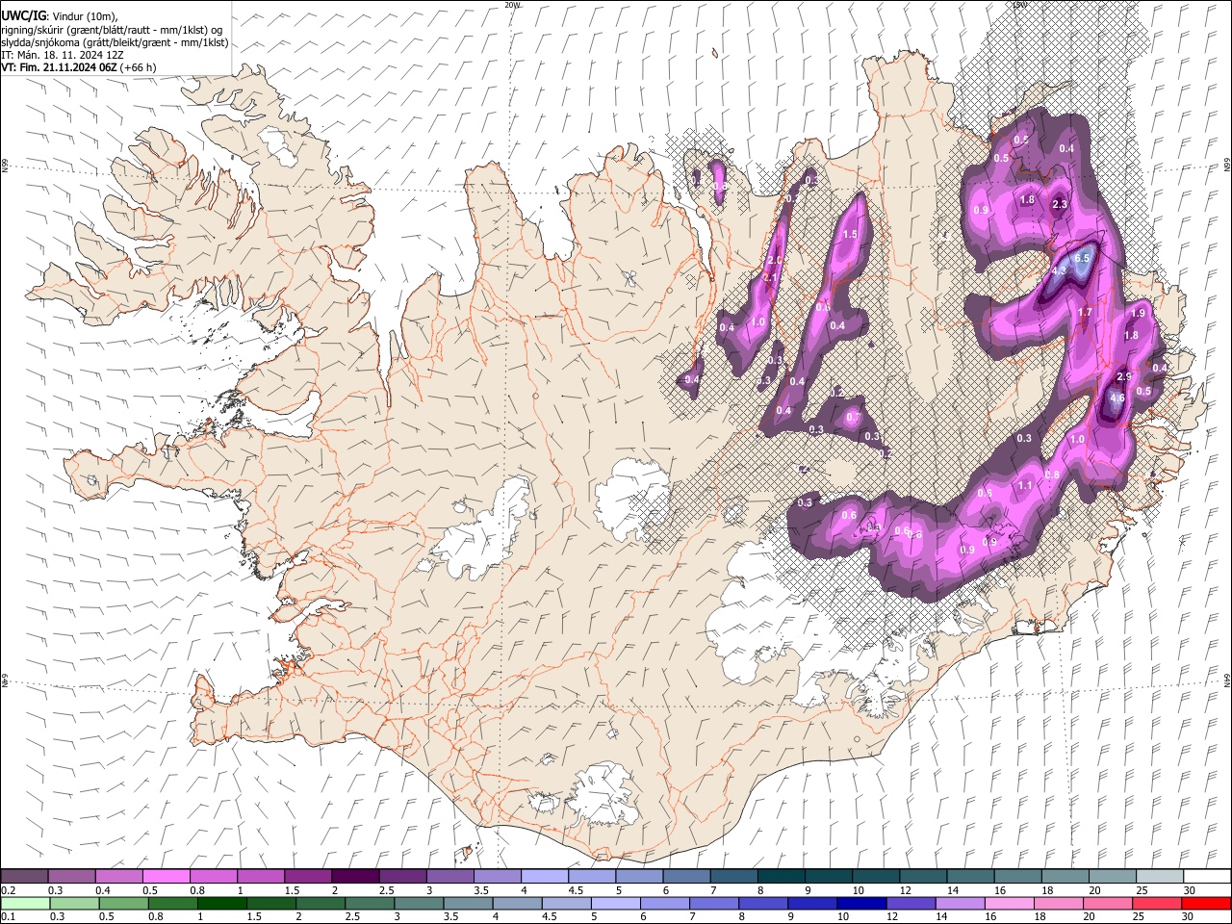
Task: Click the 6.5 snowfall peak value on map
Action: click(x=1082, y=258)
